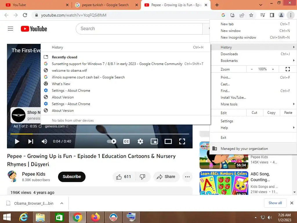The height and width of the screenshot is (223, 297).
Task: Reopen illinois supreme court cash bail search
Action: (126, 77)
